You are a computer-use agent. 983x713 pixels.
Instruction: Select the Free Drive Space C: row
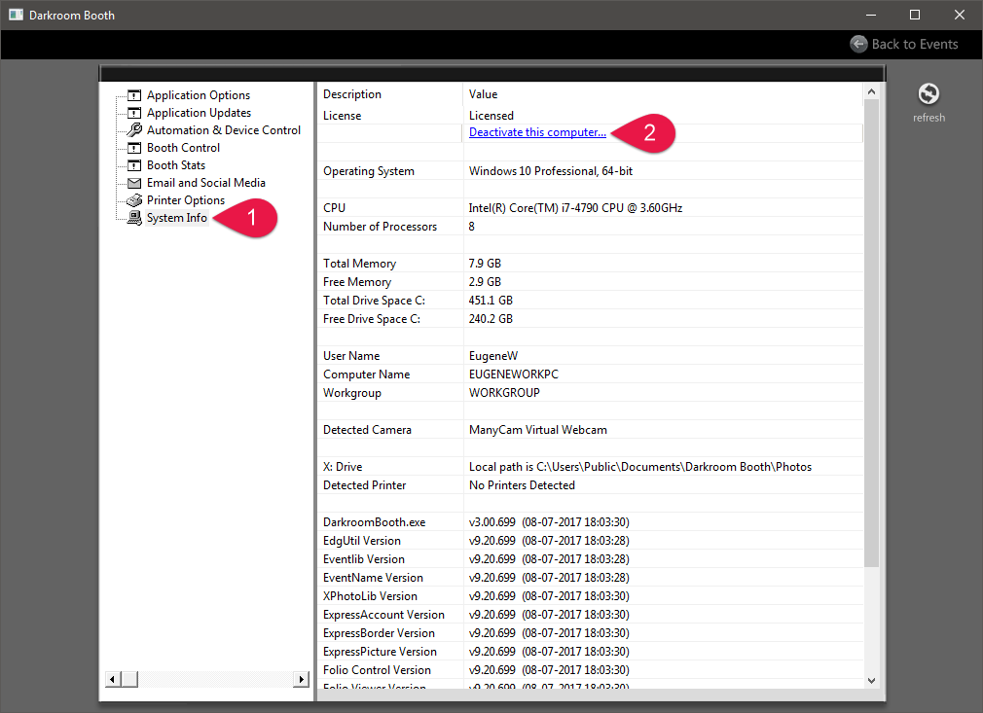(590, 319)
